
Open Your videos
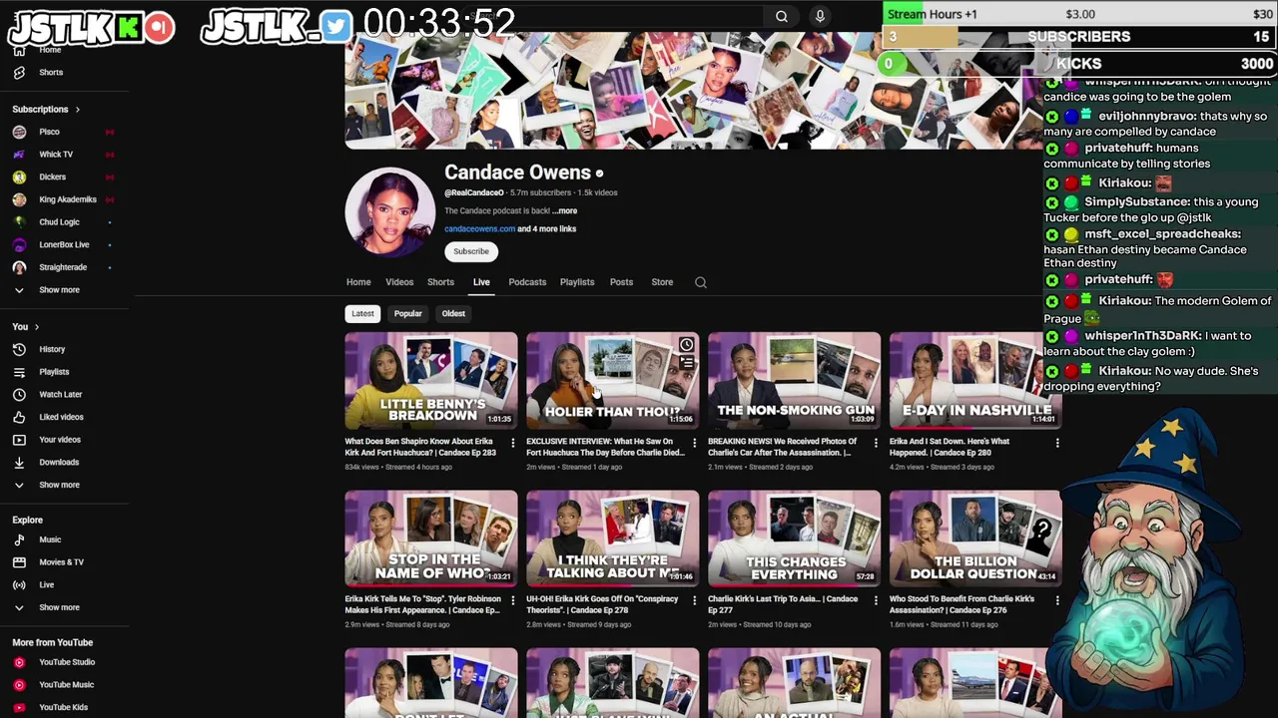[x=60, y=440]
